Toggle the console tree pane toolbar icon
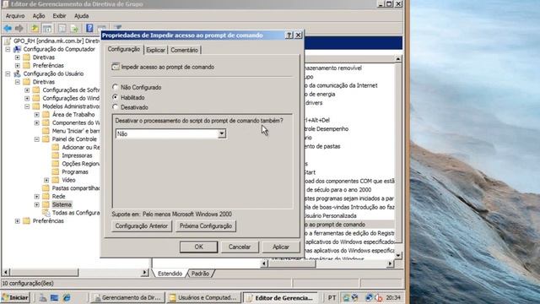The width and height of the screenshot is (540, 304). click(47, 28)
